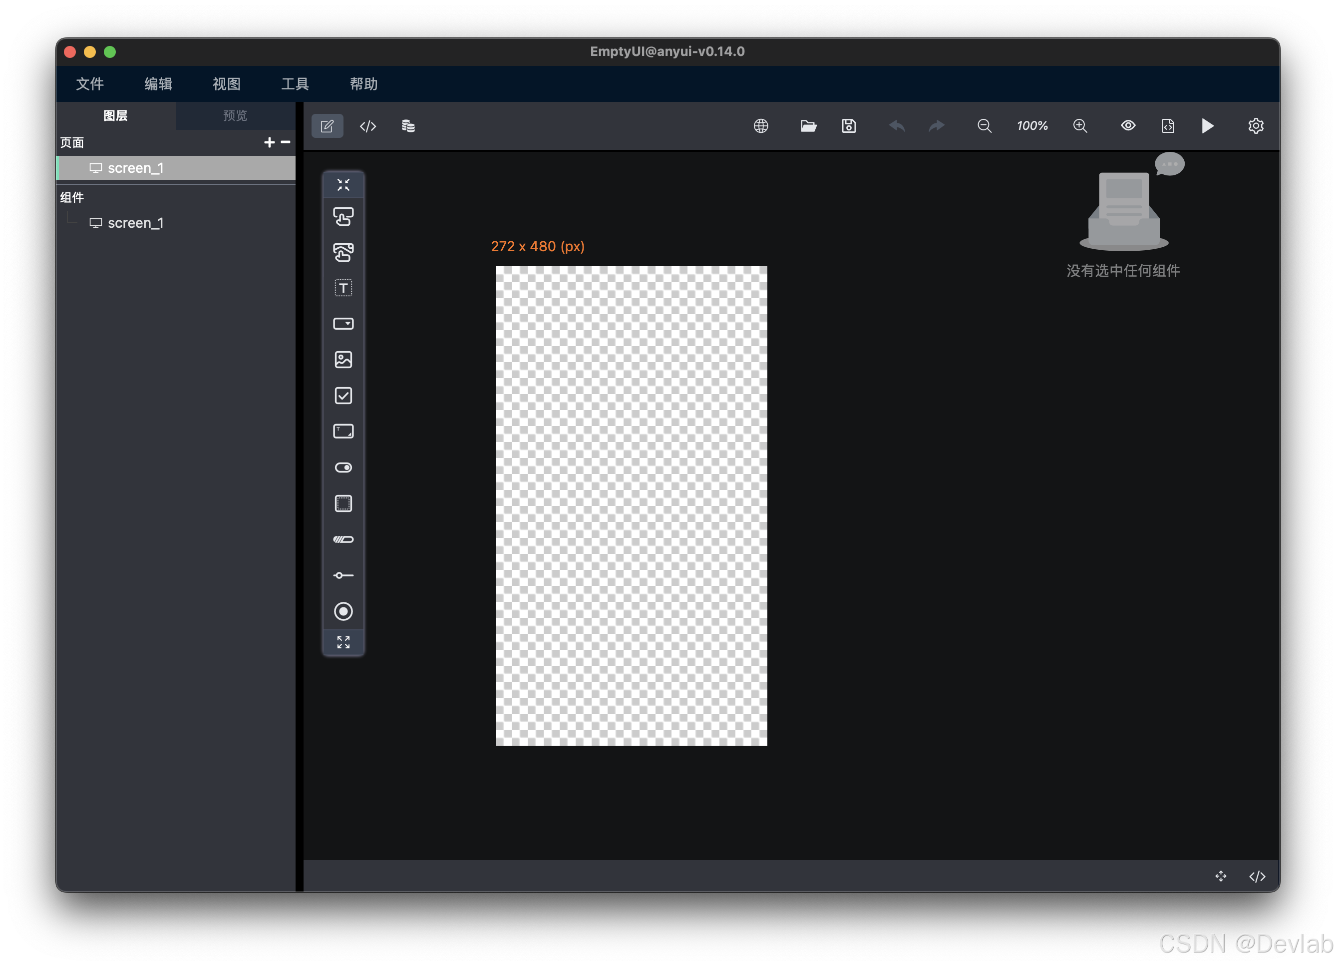
Task: Select the Textarea widget tool
Action: click(343, 432)
